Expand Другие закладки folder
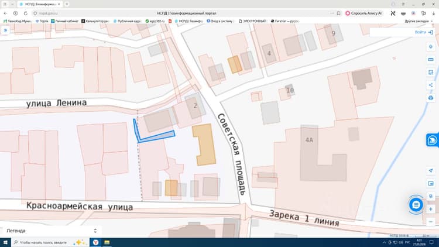 (x=419, y=21)
